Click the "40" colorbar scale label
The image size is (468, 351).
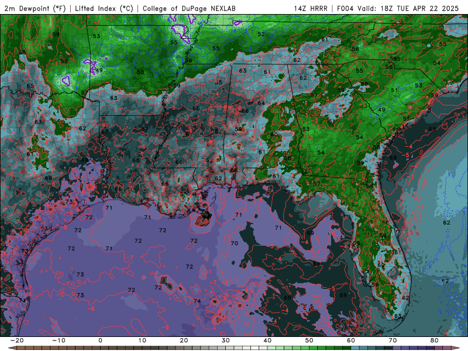click(267, 340)
